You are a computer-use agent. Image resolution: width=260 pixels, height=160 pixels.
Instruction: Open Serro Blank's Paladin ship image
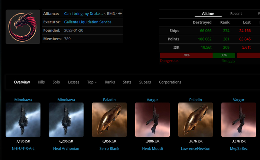(109, 120)
